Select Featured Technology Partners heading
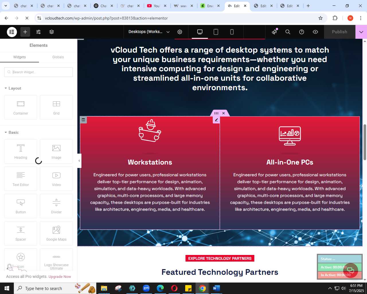 pyautogui.click(x=220, y=272)
